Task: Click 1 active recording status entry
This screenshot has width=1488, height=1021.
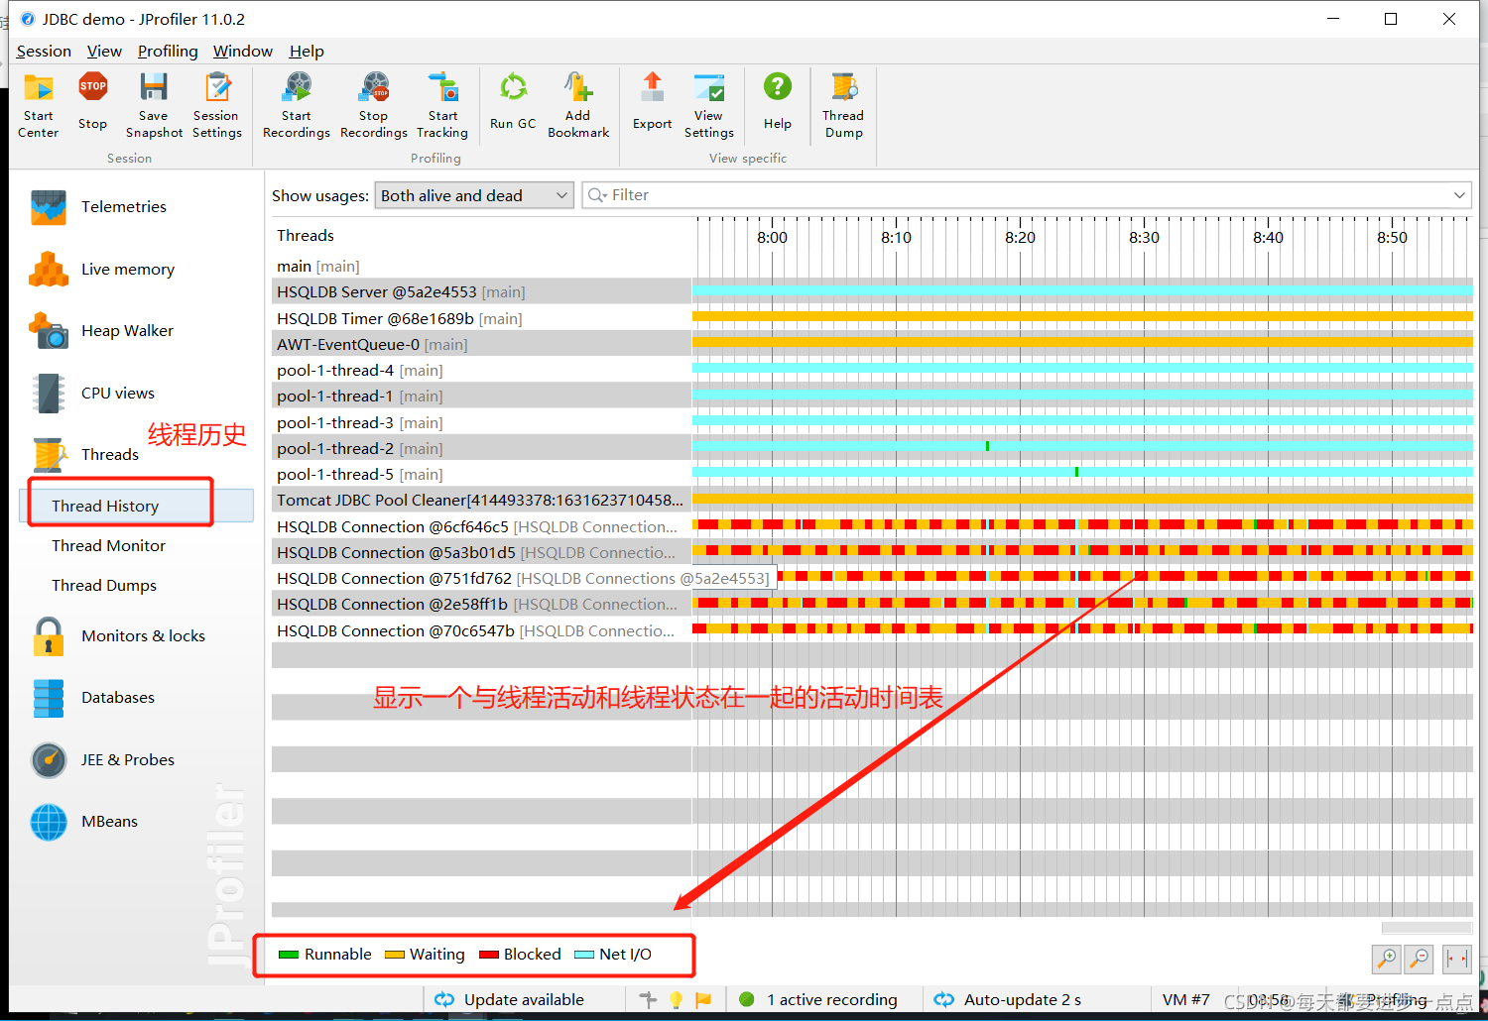Action: tap(818, 1000)
